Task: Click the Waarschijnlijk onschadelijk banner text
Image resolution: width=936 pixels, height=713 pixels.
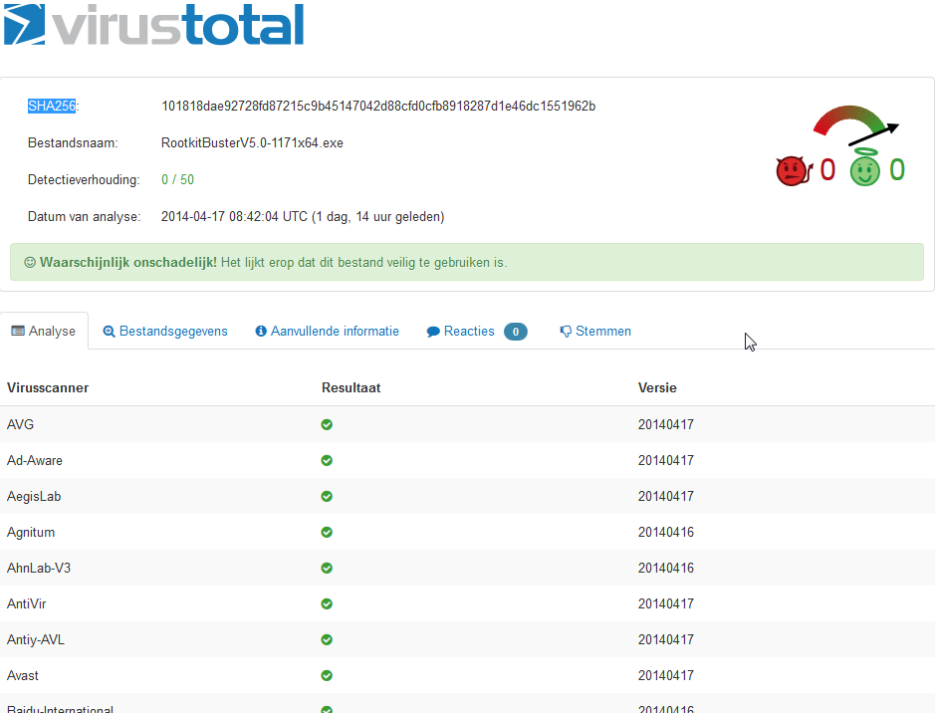Action: pos(128,262)
